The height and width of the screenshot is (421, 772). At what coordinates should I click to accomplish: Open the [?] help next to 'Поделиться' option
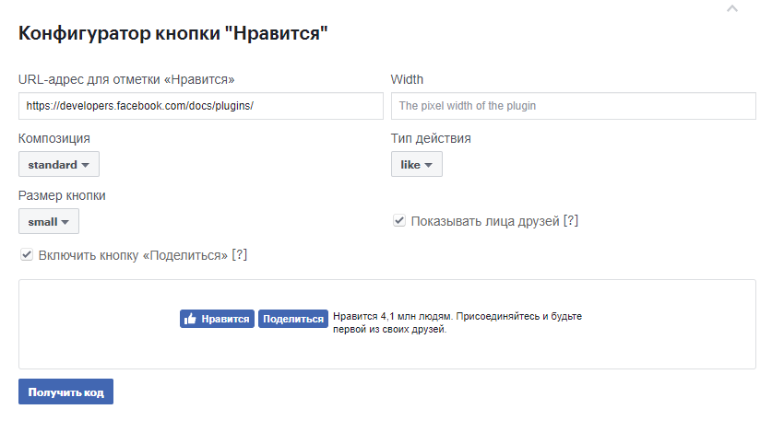[x=239, y=255]
